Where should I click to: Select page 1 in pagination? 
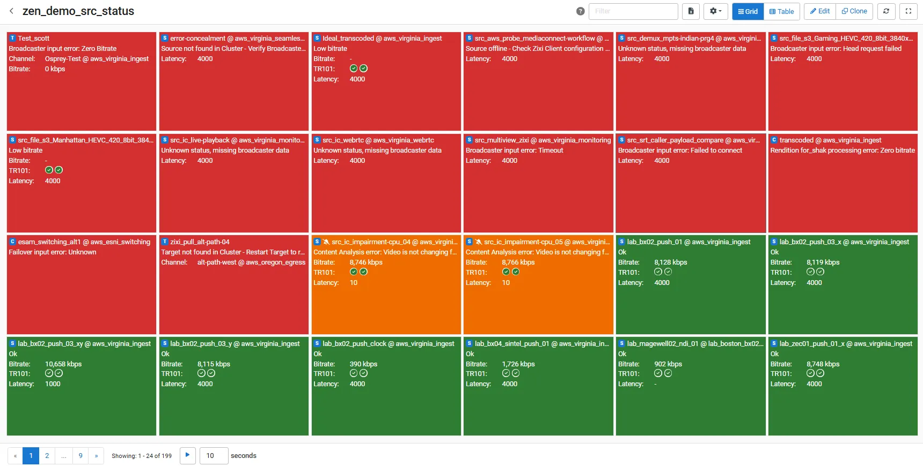point(31,456)
